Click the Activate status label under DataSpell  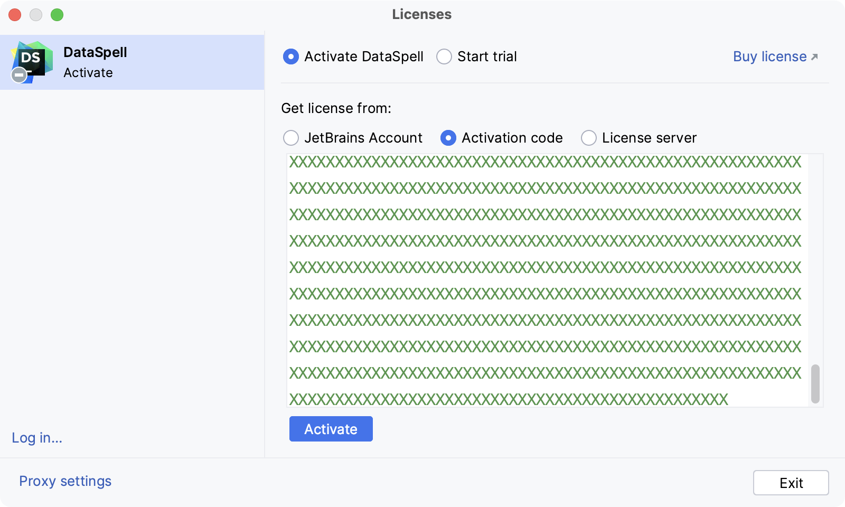click(88, 73)
